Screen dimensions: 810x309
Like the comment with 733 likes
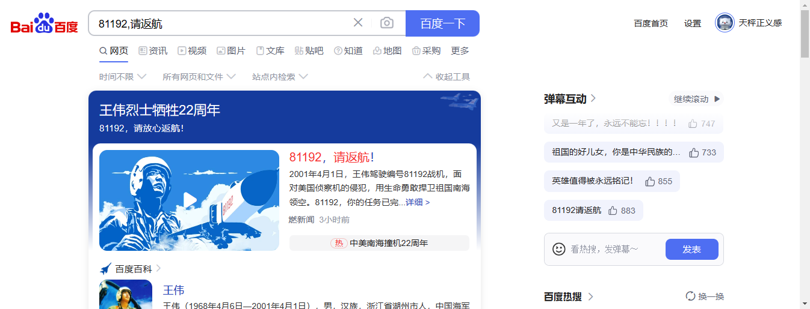pos(694,152)
